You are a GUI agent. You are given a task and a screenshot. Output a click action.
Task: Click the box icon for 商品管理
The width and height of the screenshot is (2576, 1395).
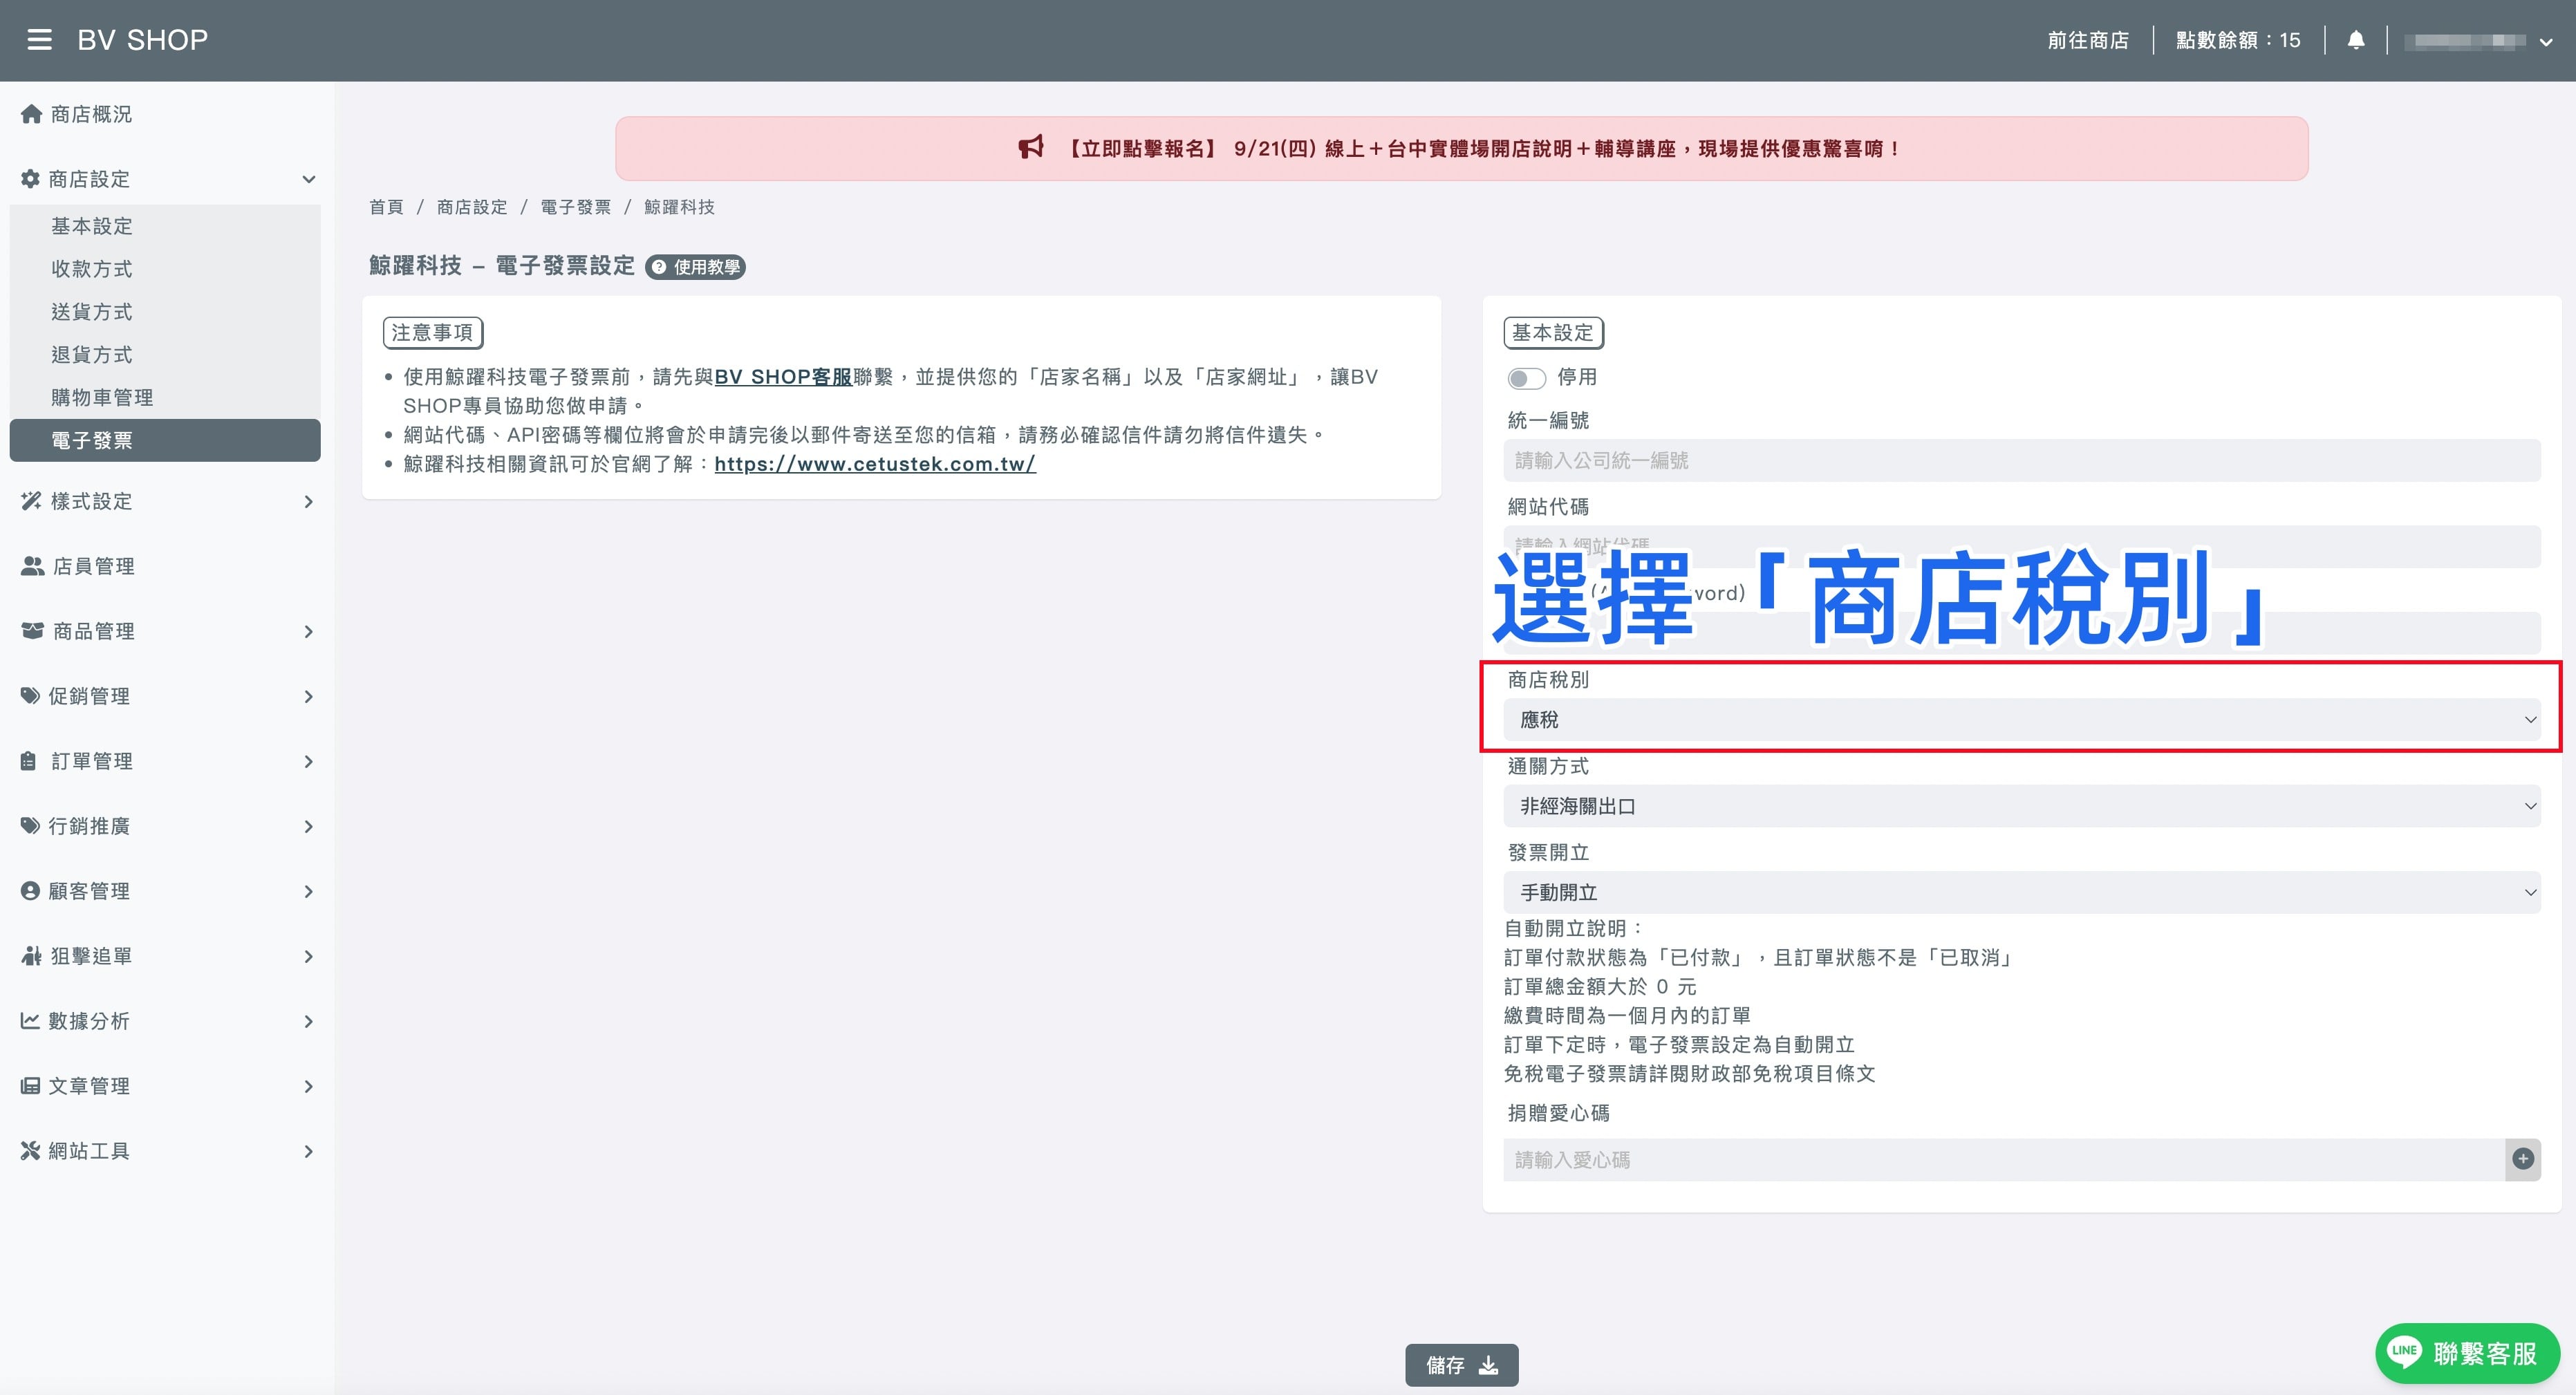[x=32, y=631]
